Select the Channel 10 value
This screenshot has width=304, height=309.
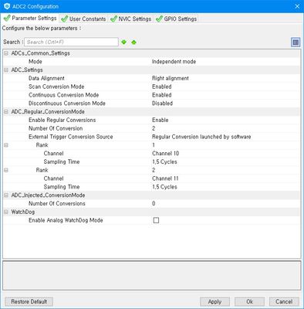tap(165, 154)
